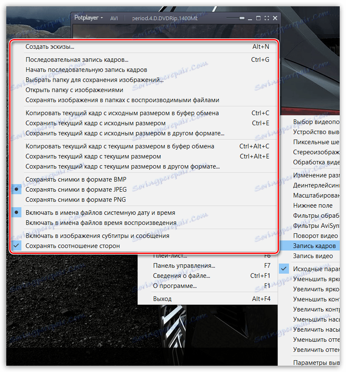Copy current frame with original size to clipboard
Image resolution: width=346 pixels, height=372 pixels.
[144, 113]
